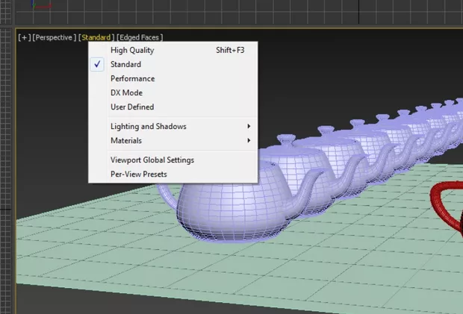Open Per-View Presets
The height and width of the screenshot is (314, 463).
139,175
